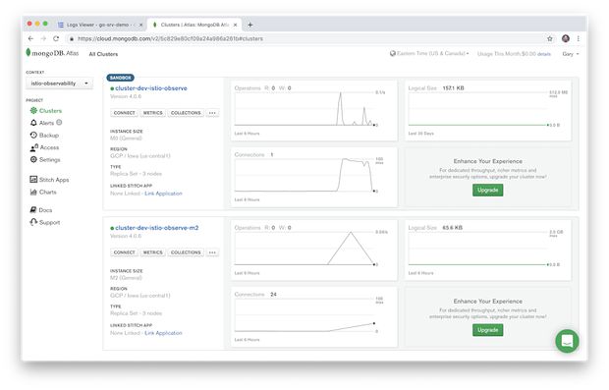Image resolution: width=609 pixels, height=390 pixels.
Task: Reload the page with refresh button
Action: (56, 38)
